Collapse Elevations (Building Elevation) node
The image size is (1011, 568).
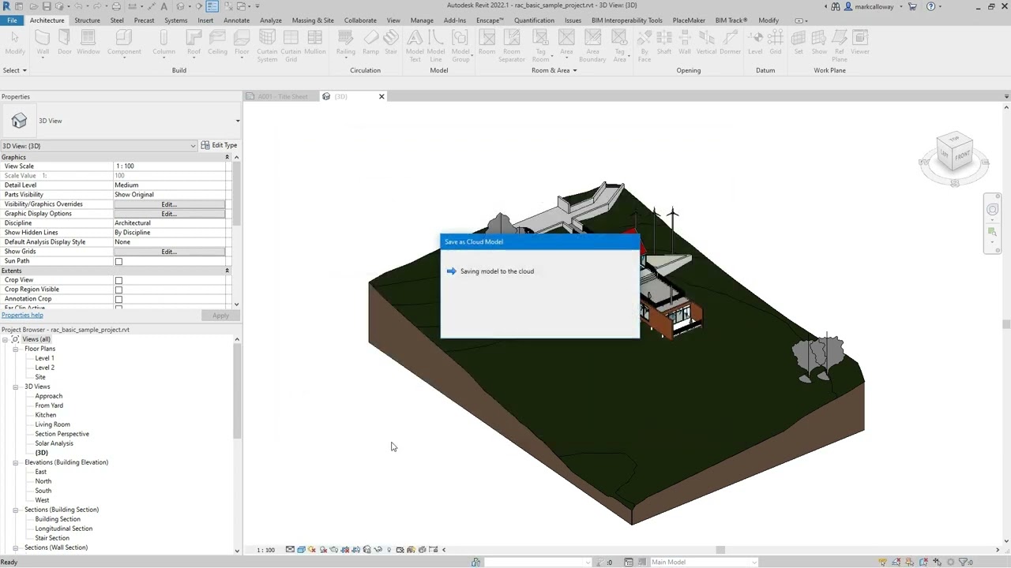pos(15,462)
